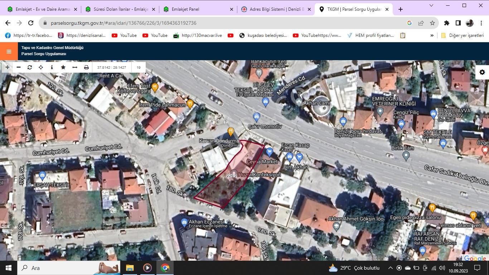Expand hidden bookmarks chevron

(x=432, y=35)
